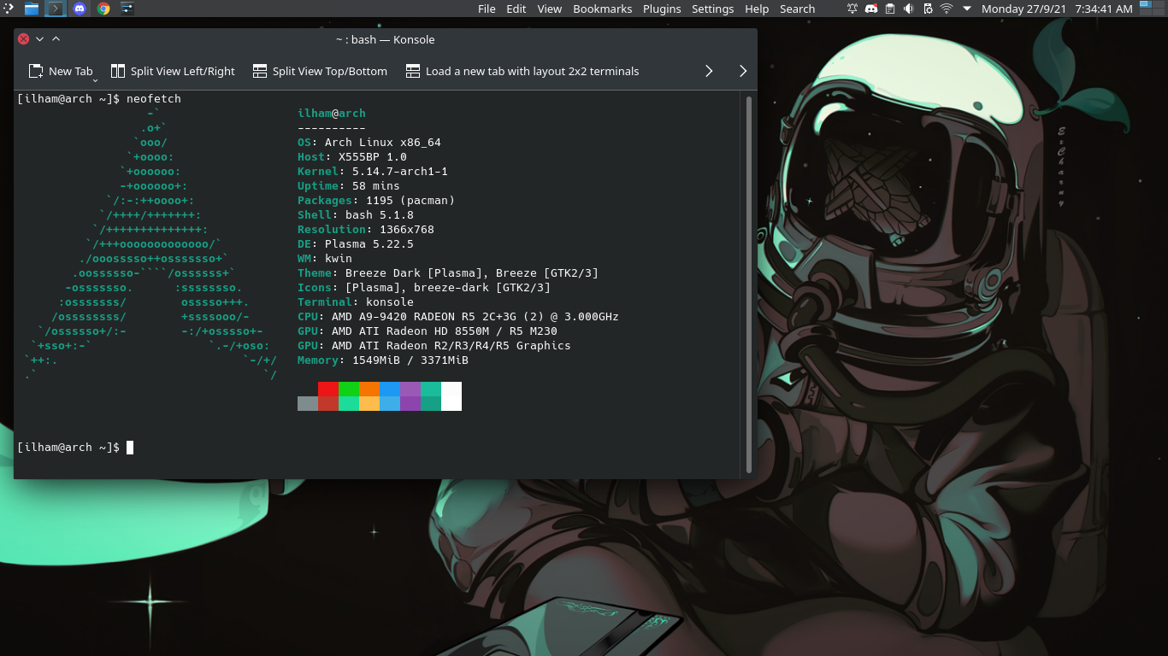Click the 'CPU: AMD A9-9420' line
The width and height of the screenshot is (1168, 656).
458,317
